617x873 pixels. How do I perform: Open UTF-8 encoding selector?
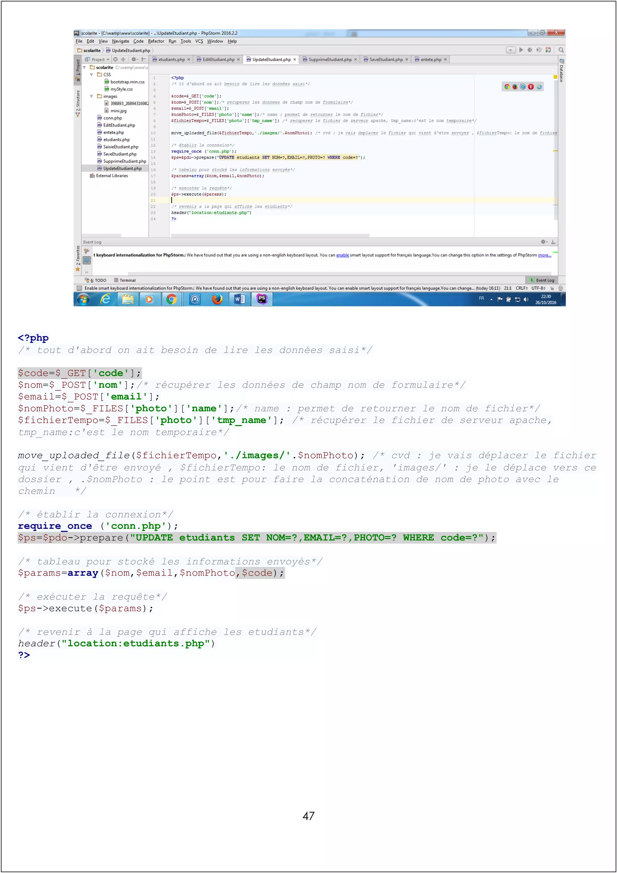click(x=538, y=288)
